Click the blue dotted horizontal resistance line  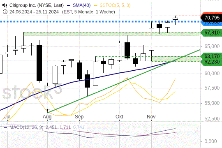pyautogui.click(x=100, y=22)
